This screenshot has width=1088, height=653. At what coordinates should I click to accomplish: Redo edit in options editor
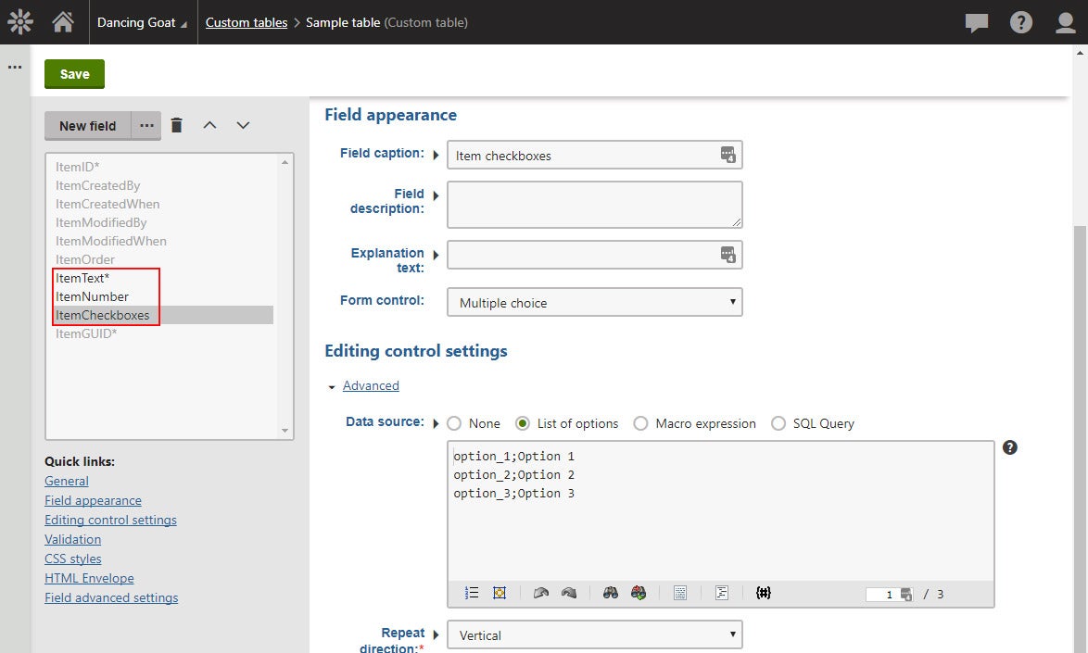[x=569, y=593]
